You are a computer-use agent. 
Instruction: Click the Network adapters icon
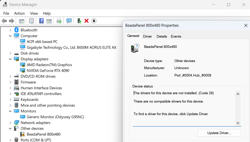coord(17,123)
